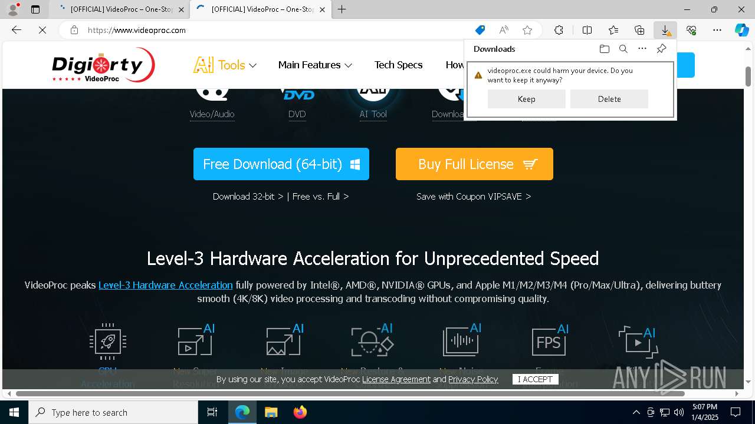Open the Copilot sidebar icon
755x424 pixels.
point(741,30)
